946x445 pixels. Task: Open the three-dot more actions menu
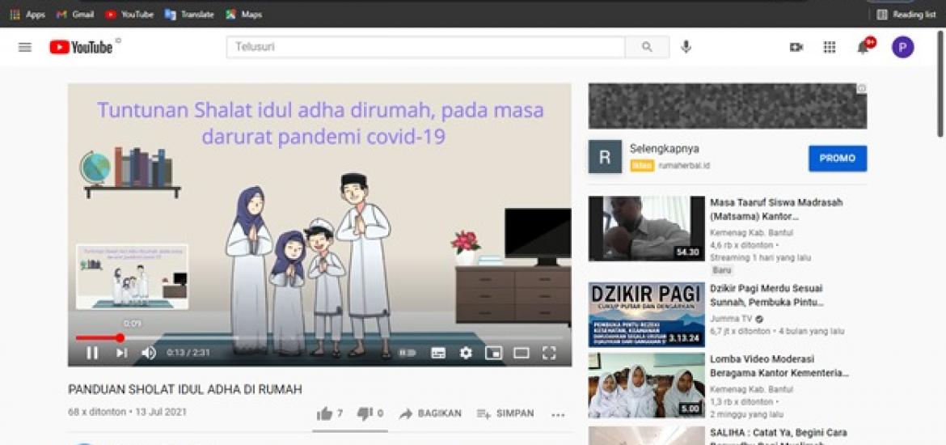559,415
